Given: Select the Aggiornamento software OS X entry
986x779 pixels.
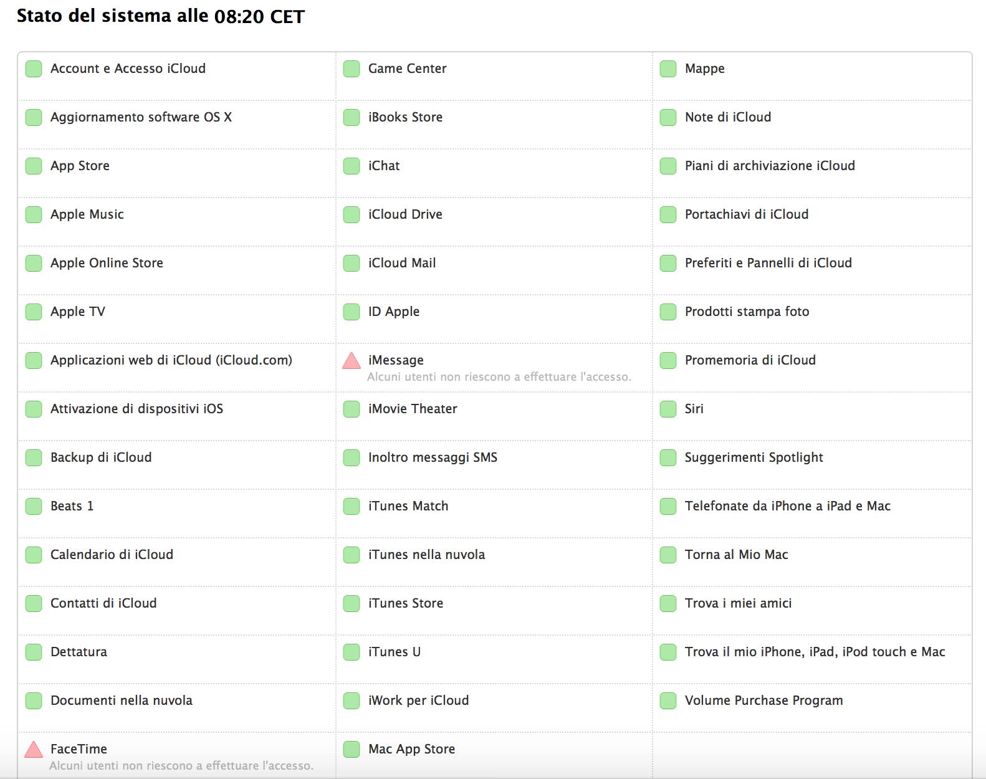Looking at the screenshot, I should tap(141, 117).
